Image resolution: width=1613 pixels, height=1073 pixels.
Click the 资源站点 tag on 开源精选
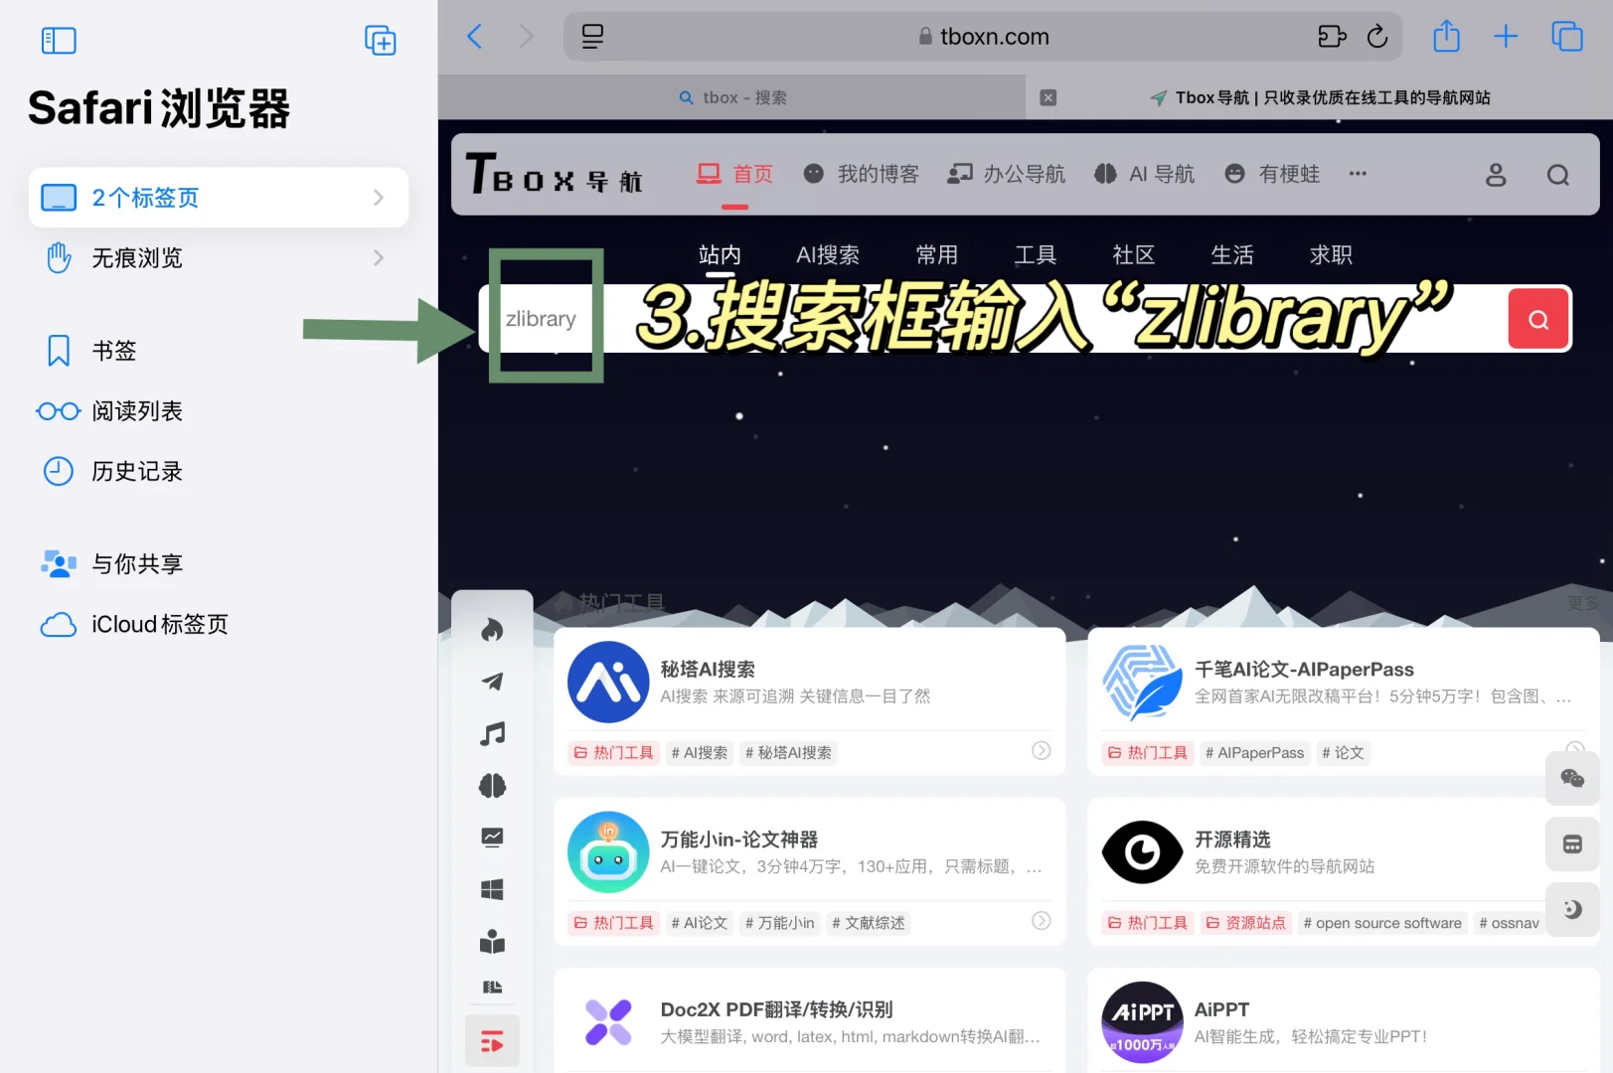(1246, 923)
